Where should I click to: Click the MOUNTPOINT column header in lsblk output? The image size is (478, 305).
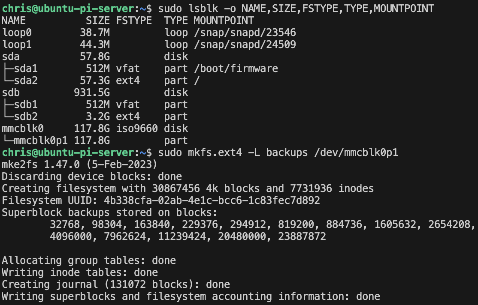[224, 21]
